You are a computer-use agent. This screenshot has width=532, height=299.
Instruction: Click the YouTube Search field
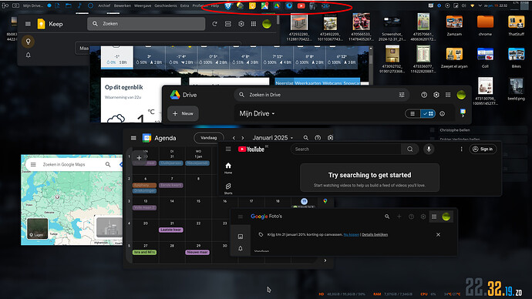[x=346, y=149]
